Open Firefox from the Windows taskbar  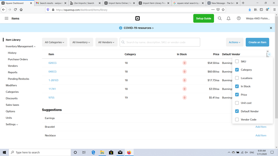pyautogui.click(x=129, y=152)
